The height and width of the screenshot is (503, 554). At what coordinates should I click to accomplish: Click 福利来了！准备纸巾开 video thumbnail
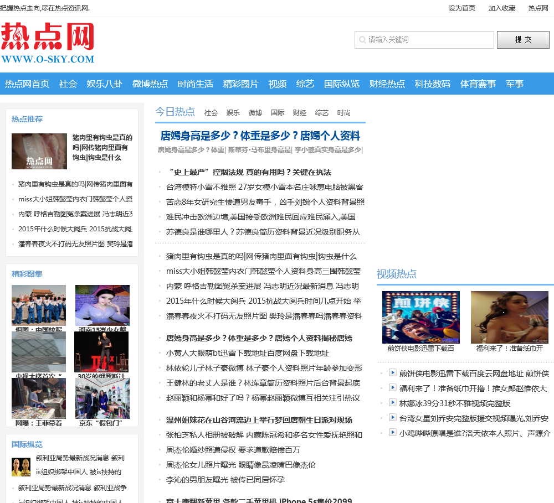point(510,317)
